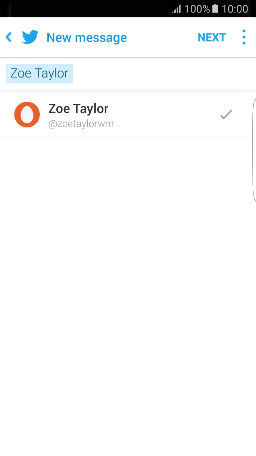Tap the signal strength icon
This screenshot has width=256, height=456.
[x=176, y=9]
